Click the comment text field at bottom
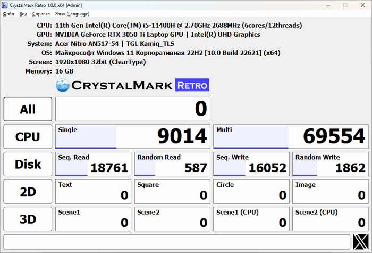Image resolution: width=372 pixels, height=253 pixels. point(176,242)
